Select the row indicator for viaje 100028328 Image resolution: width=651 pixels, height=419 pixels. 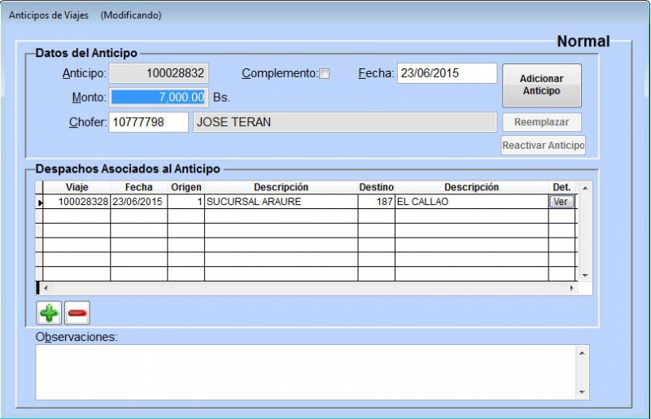(x=40, y=202)
